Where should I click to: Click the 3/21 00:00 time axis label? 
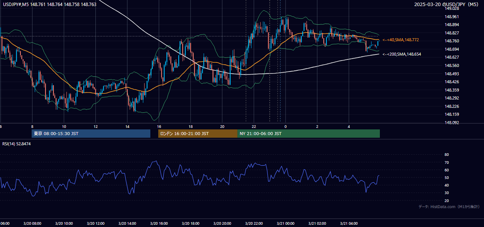[x=286, y=224]
